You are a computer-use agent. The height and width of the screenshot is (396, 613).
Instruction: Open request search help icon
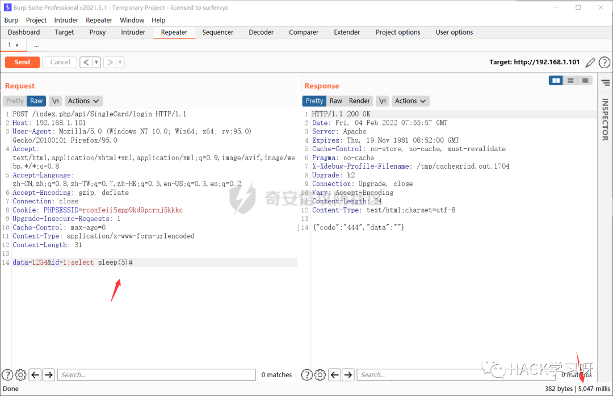(x=7, y=375)
